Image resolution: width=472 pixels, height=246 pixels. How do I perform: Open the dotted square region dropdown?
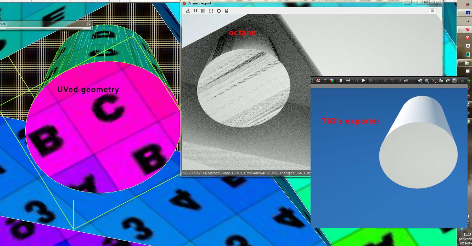pyautogui.click(x=427, y=81)
